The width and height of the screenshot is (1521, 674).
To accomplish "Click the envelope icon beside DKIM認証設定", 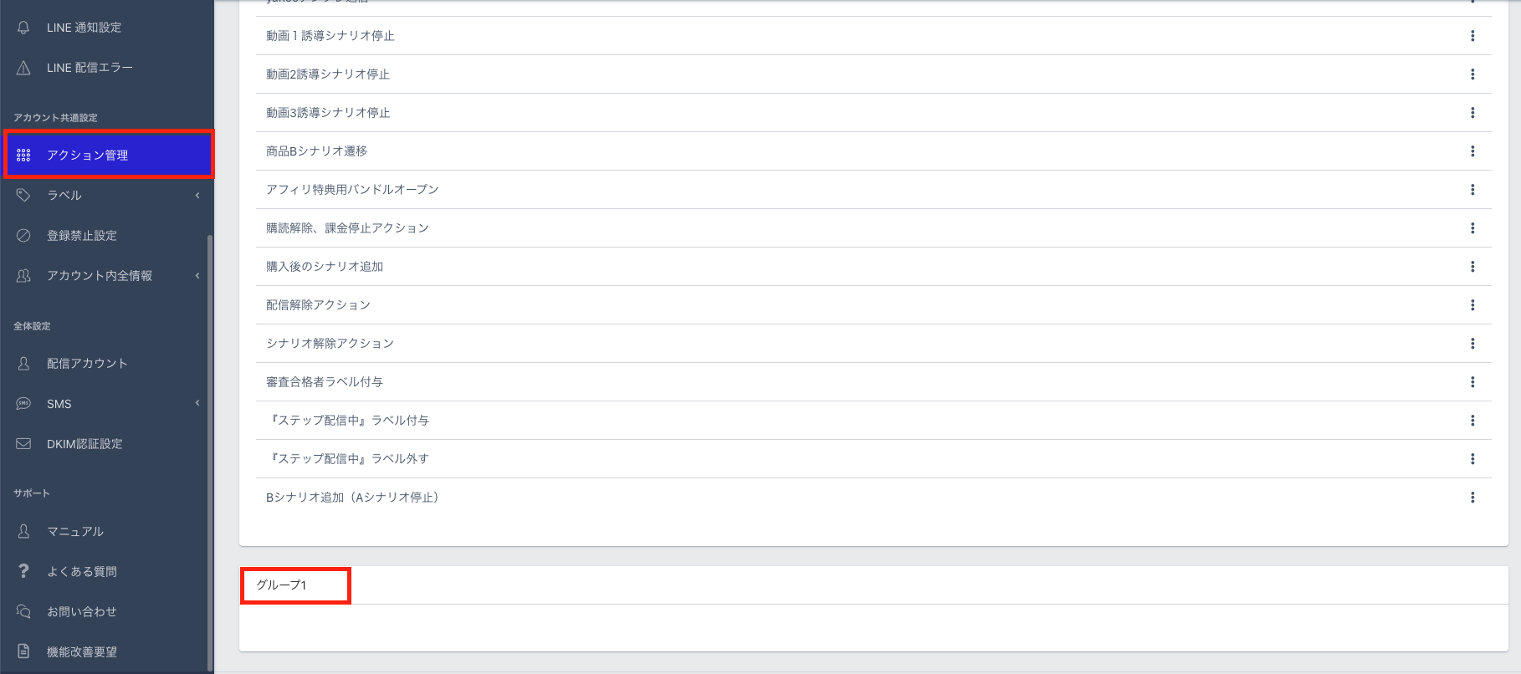I will point(23,444).
